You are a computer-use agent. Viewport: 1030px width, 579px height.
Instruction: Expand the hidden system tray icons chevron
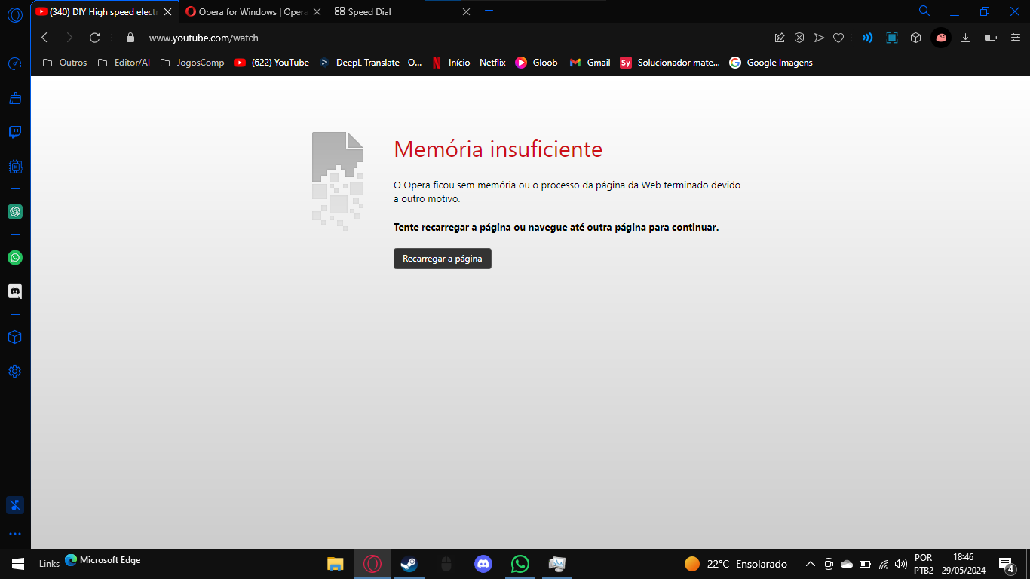tap(811, 564)
